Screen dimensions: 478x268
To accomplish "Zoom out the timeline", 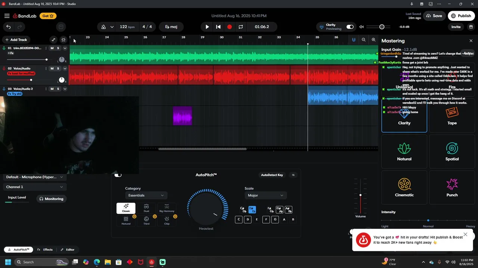I will (364, 39).
